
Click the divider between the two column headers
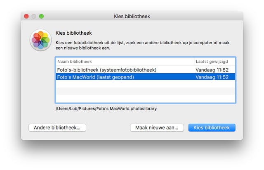pyautogui.click(x=194, y=61)
